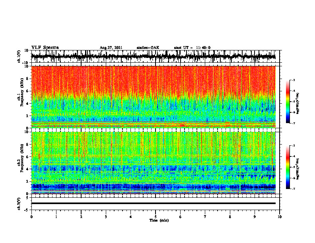Click the '8' tick on the time axis

(230, 217)
